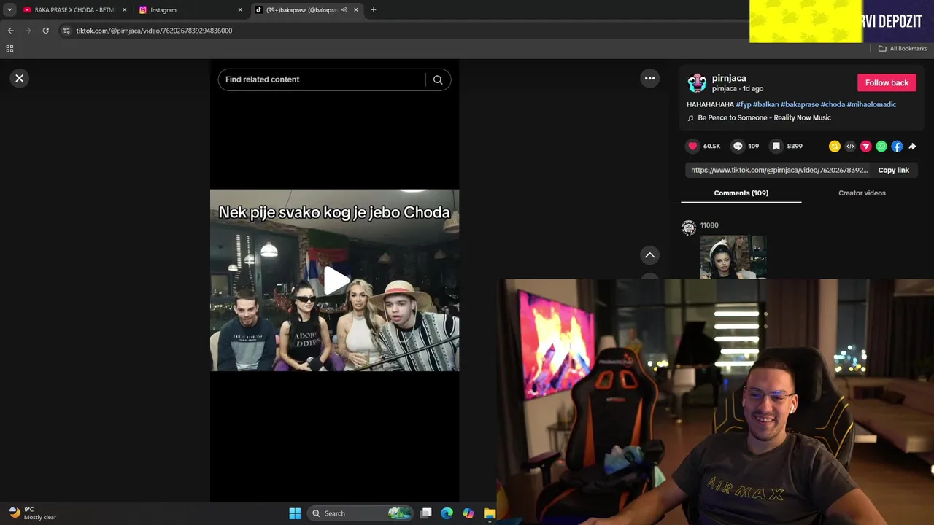Go back in browser history
This screenshot has height=525, width=934.
click(10, 31)
